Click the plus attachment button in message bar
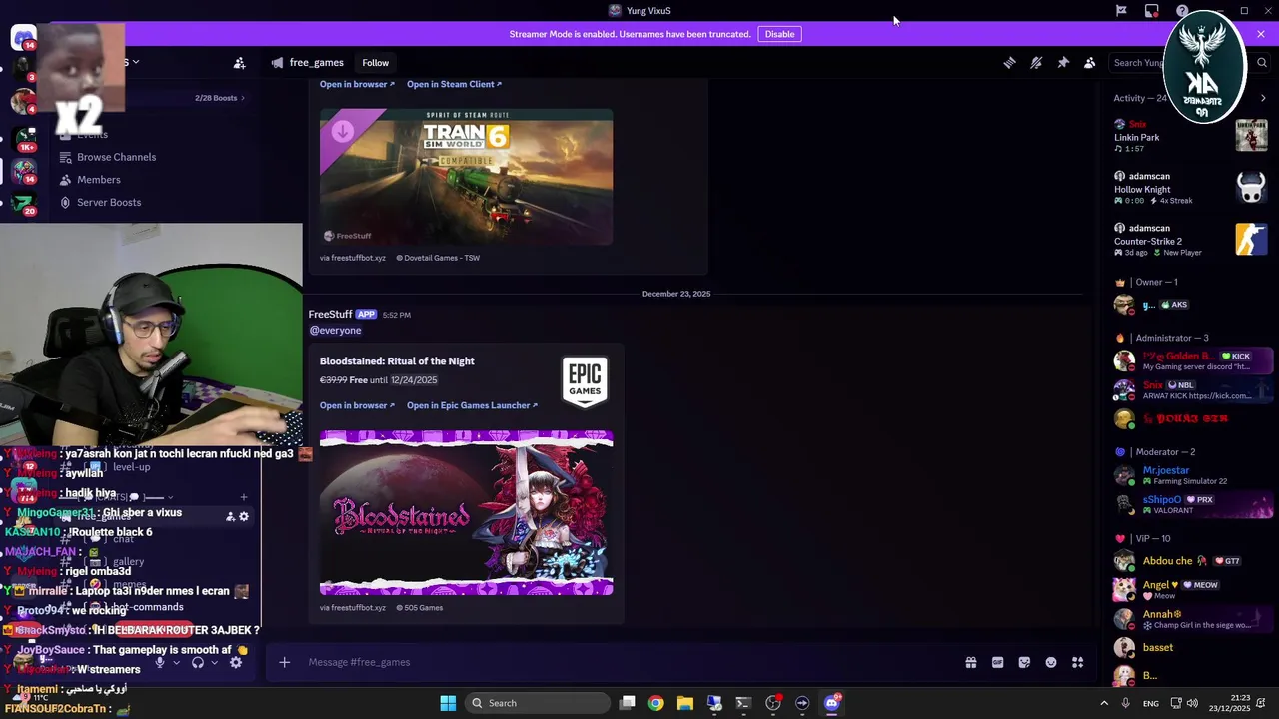Image resolution: width=1279 pixels, height=719 pixels. [x=284, y=662]
